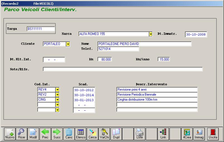Screen dimensions: 224x142
Task: Open the REV2 Cod.Int. dropdown arrow
Action: click(57, 95)
